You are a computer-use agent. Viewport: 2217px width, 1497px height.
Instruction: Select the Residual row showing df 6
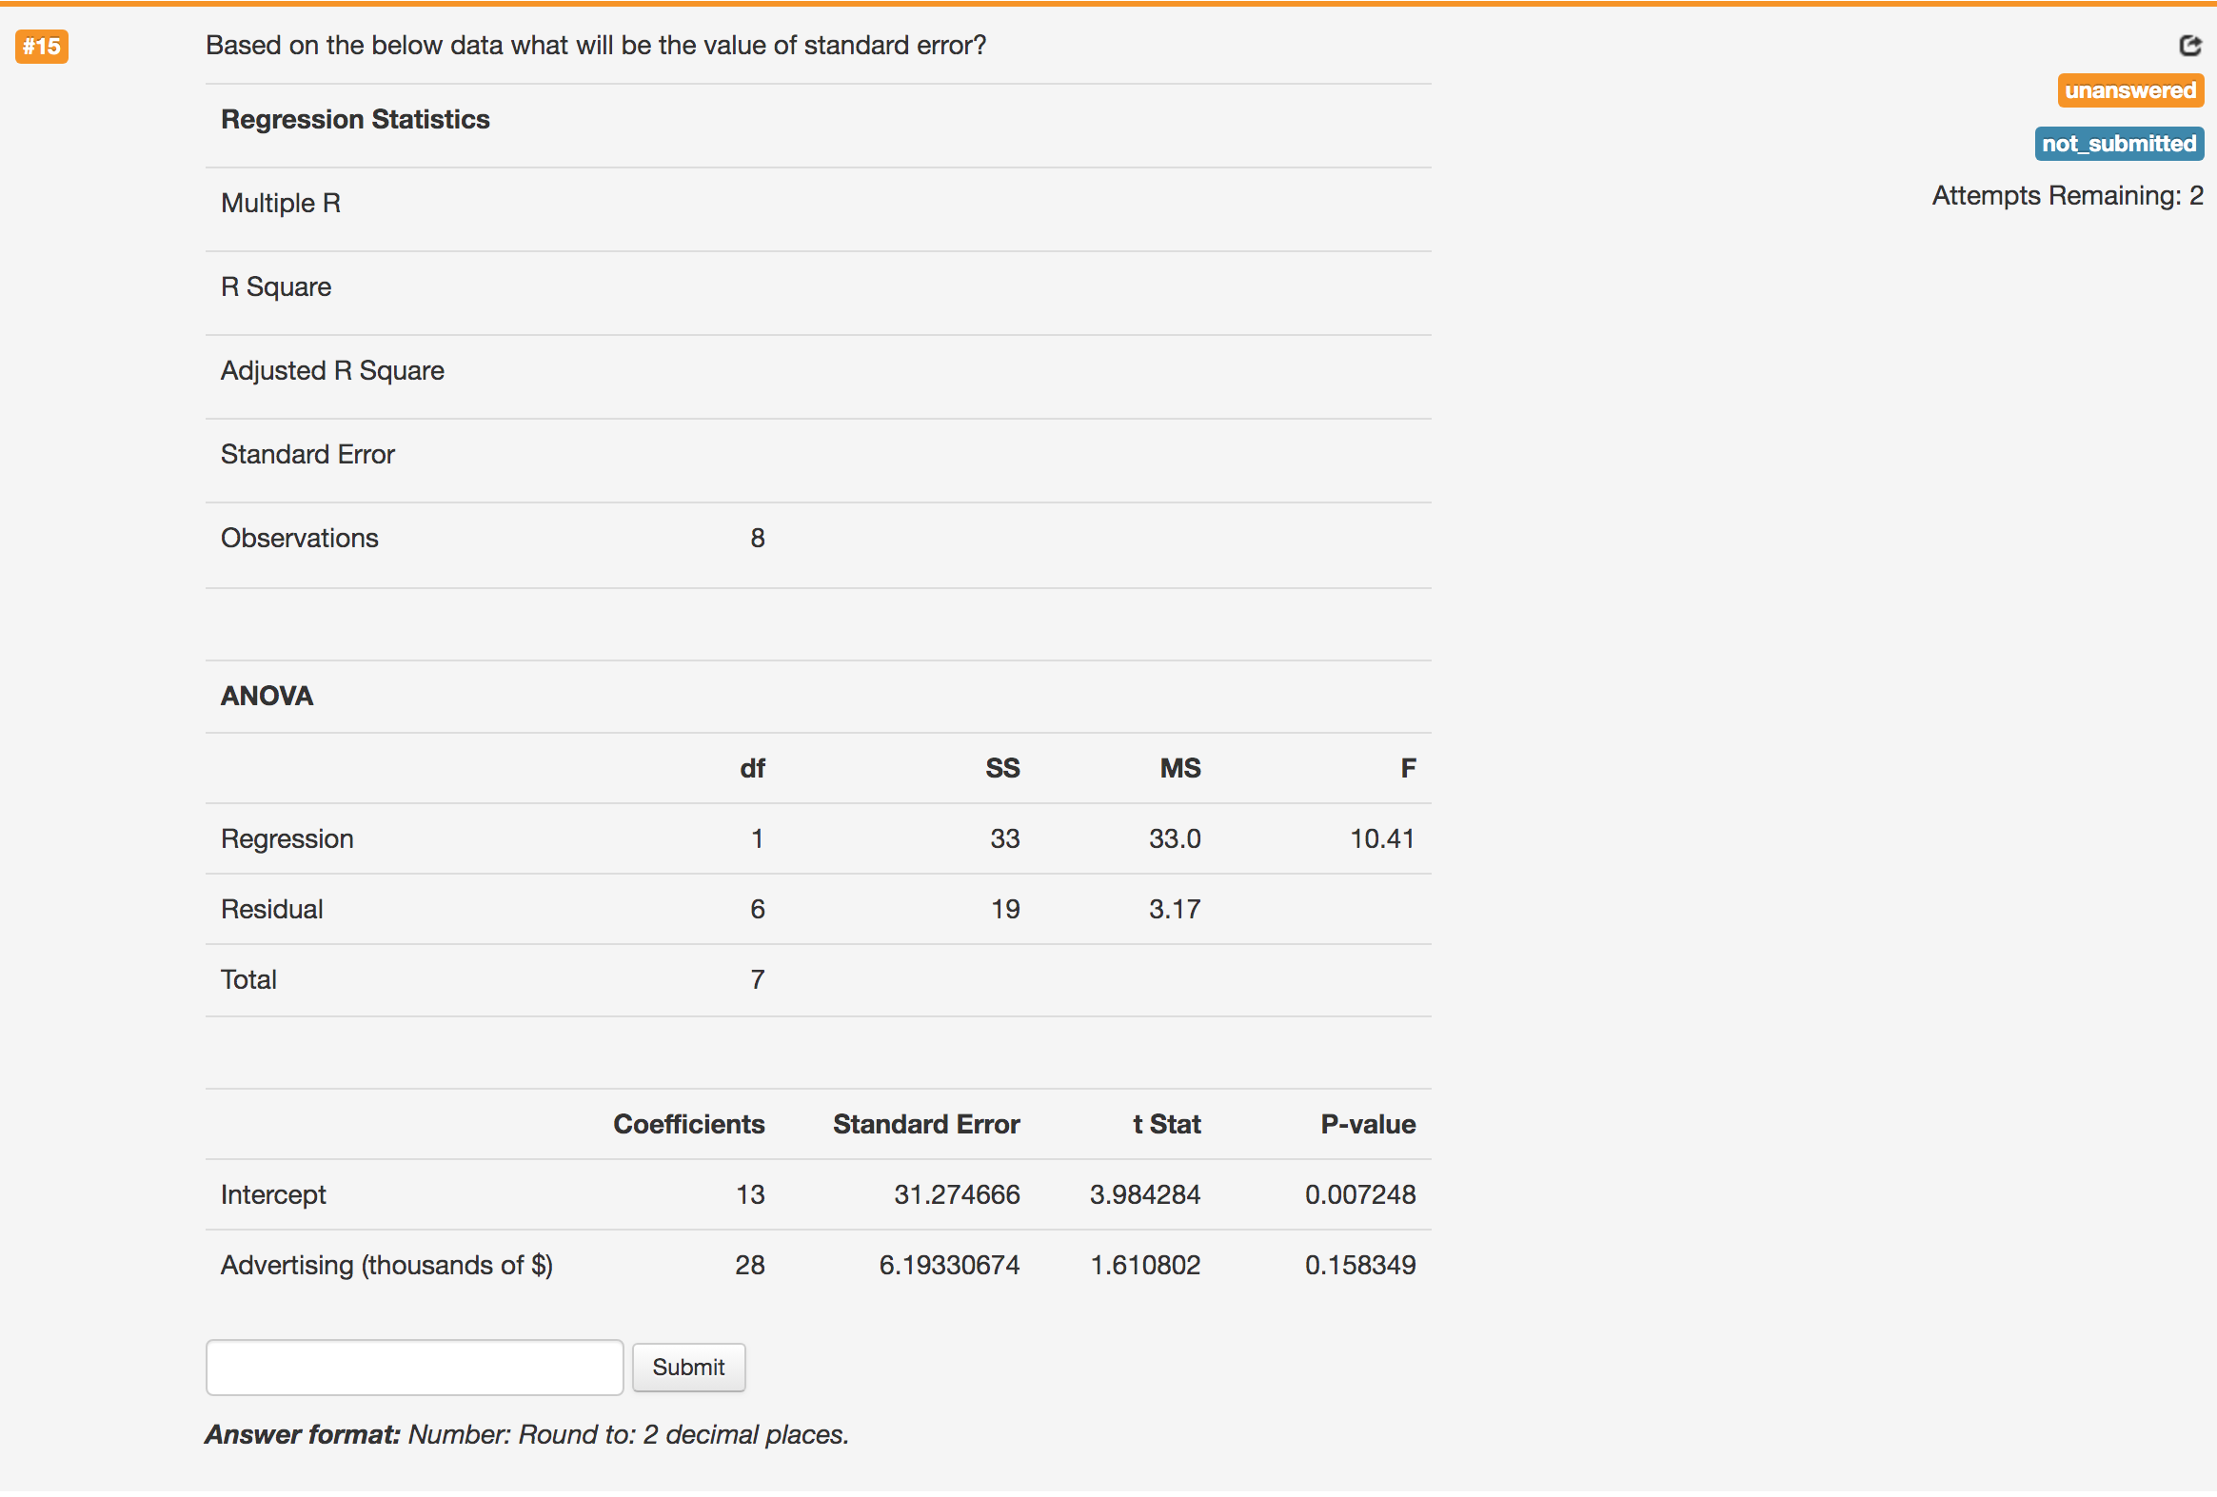(x=757, y=909)
